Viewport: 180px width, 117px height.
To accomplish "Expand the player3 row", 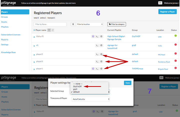I will coord(34,62).
